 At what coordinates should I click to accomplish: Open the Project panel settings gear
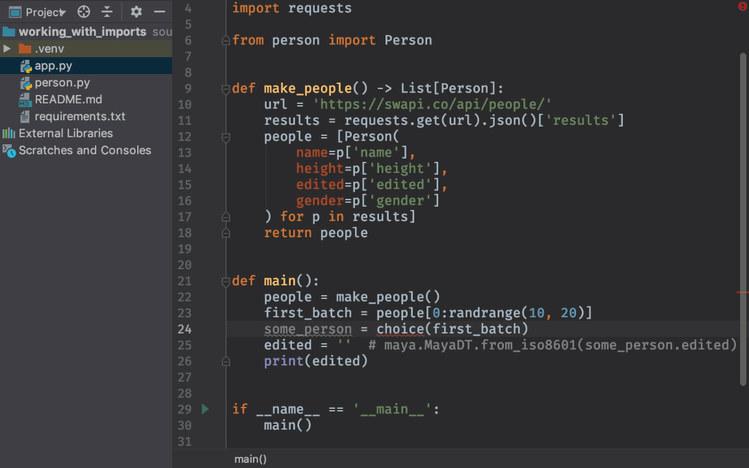click(x=136, y=12)
